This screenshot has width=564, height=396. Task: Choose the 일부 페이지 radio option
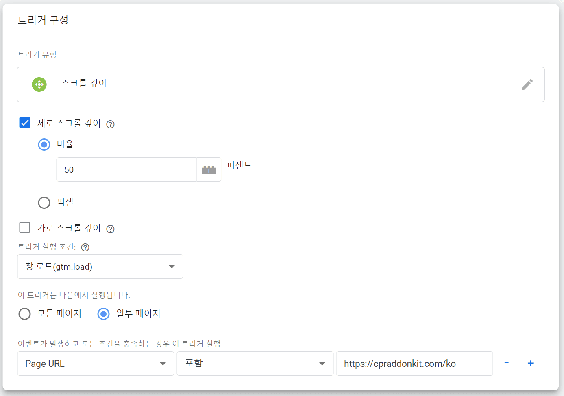pyautogui.click(x=104, y=314)
